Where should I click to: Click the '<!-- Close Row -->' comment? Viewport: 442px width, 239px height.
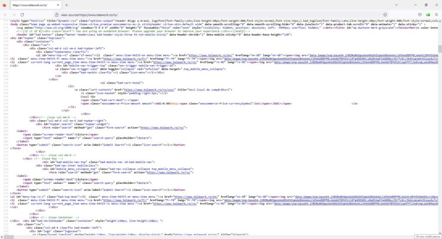coord(48,158)
